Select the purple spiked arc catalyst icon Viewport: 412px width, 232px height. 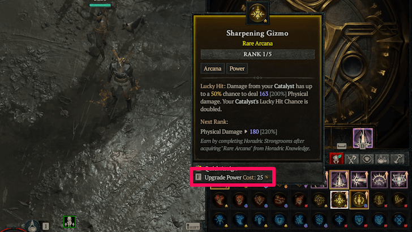coord(379,180)
